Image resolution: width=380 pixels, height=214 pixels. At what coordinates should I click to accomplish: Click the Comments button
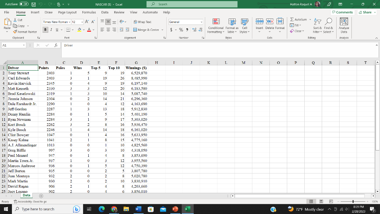[x=343, y=12]
